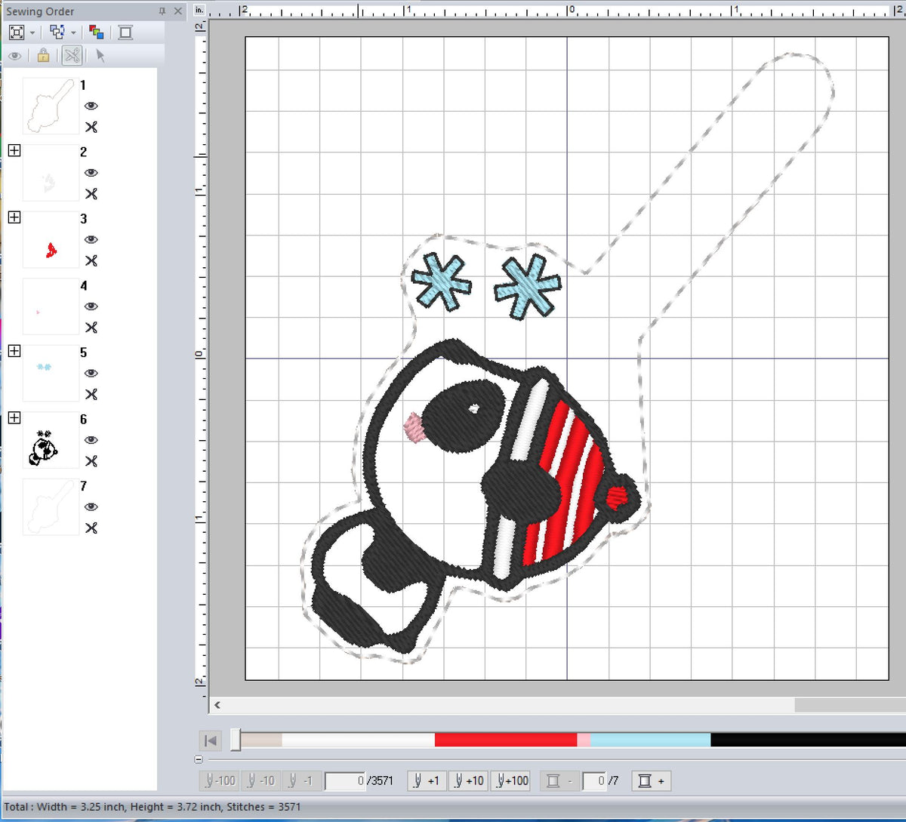
Task: Expand sewing order item 6
Action: pos(14,417)
